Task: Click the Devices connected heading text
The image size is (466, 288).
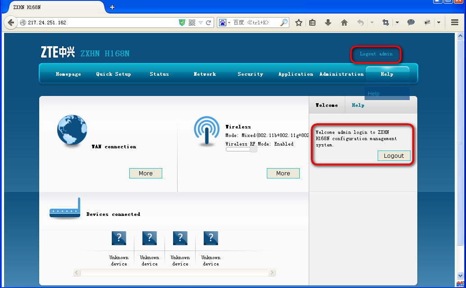Action: pos(113,214)
